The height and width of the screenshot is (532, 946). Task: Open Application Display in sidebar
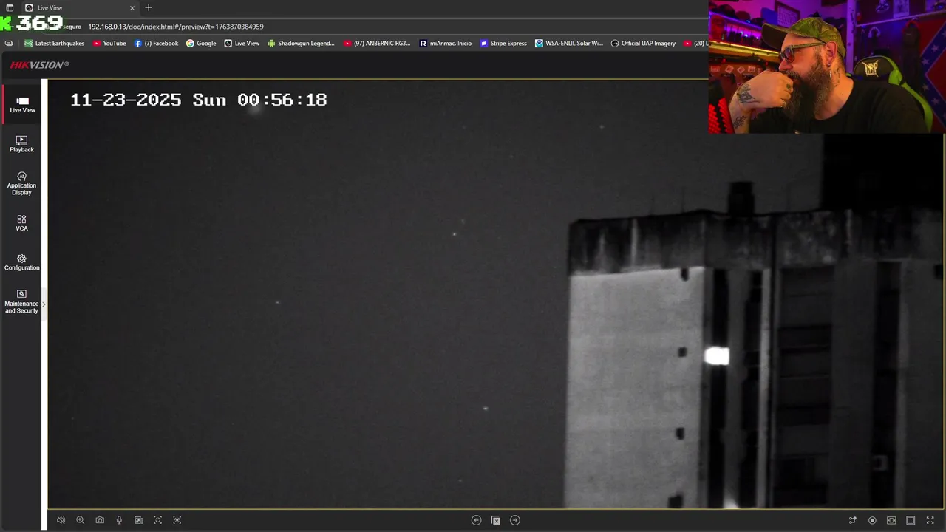click(21, 184)
